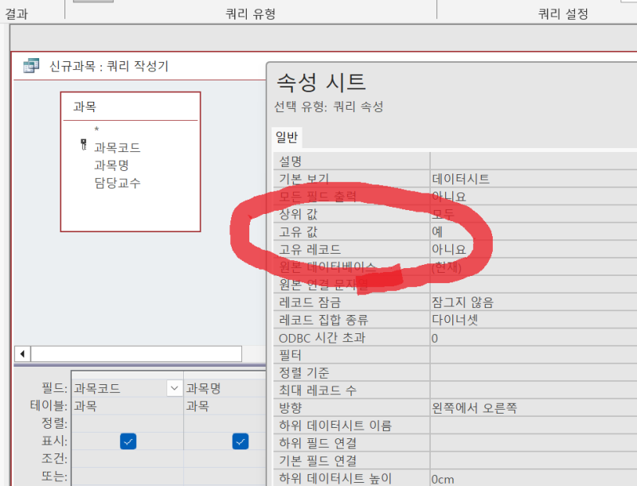Click the 정렬 cell under 과목코드 column
This screenshot has width=637, height=486.
pos(127,423)
